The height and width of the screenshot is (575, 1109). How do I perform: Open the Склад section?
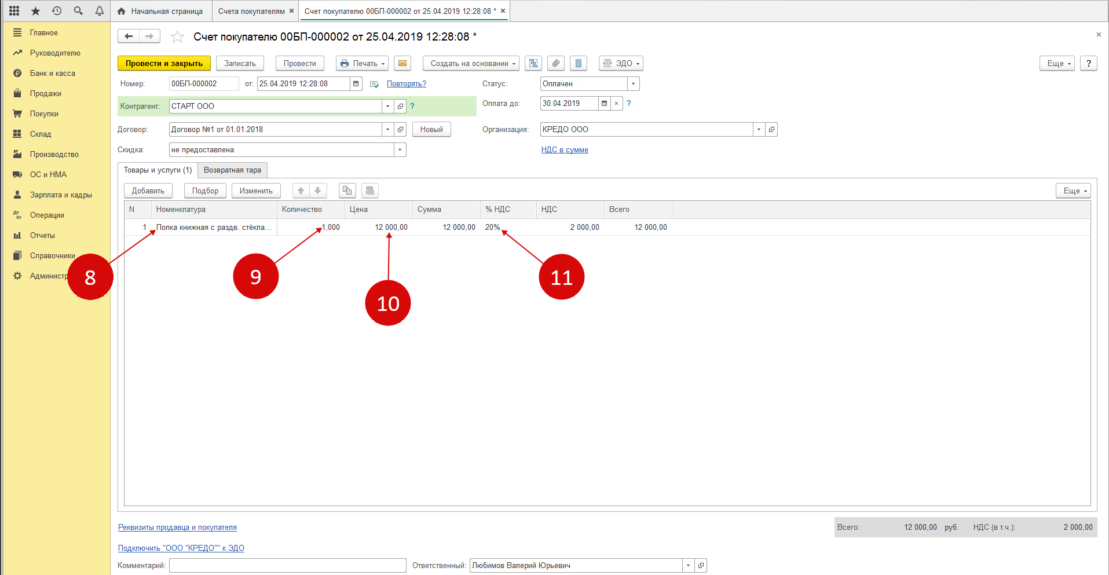pyautogui.click(x=41, y=134)
